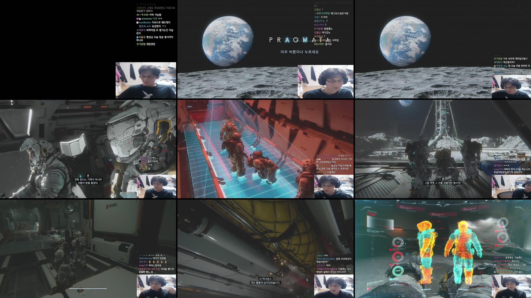This screenshot has width=531, height=298.
Task: Click 이동규's blue badge icon in chat
Action: 138,37
